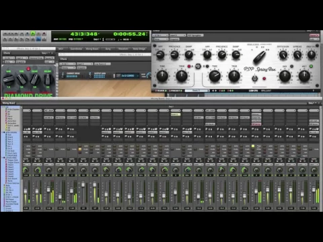The height and width of the screenshot is (242, 323).
Task: Click the pan knob on first mixer channel
Action: click(x=26, y=170)
